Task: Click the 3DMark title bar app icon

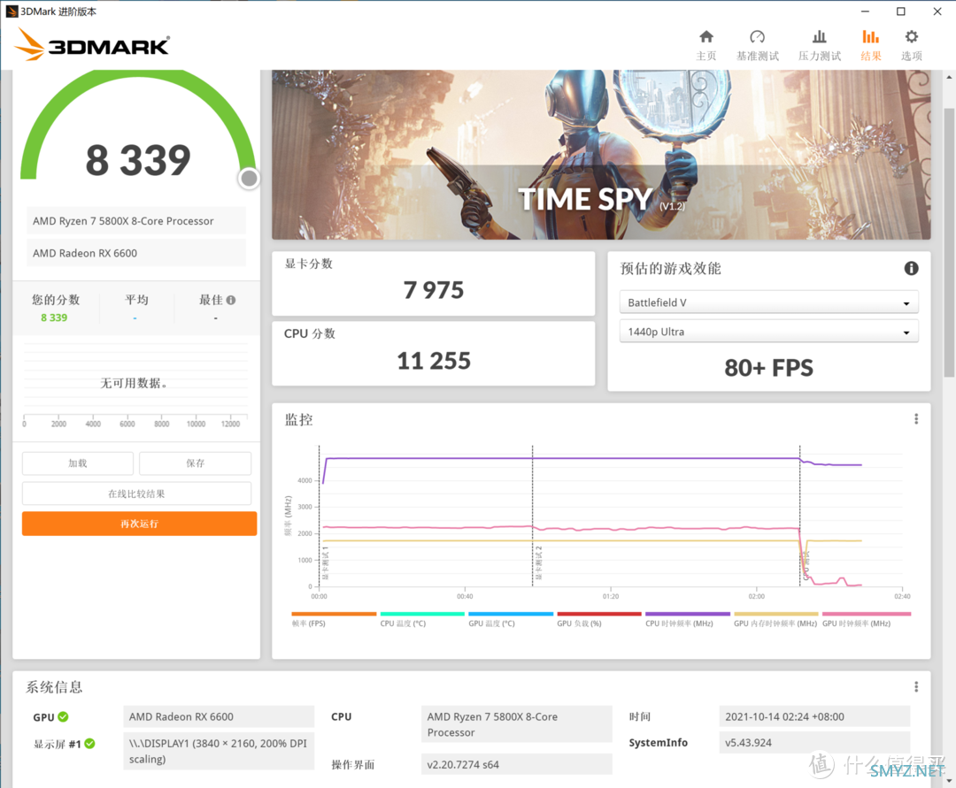Action: (x=11, y=11)
